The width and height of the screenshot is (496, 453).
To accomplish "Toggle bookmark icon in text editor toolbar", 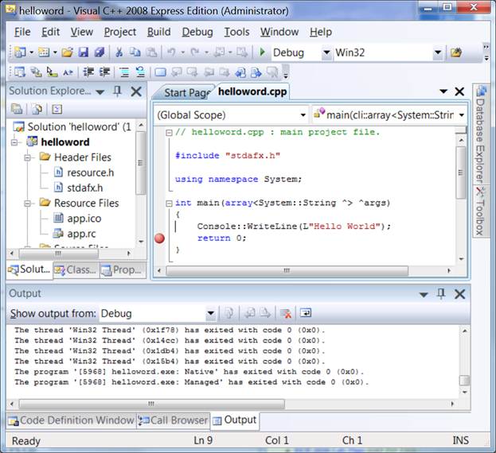I will click(x=160, y=72).
